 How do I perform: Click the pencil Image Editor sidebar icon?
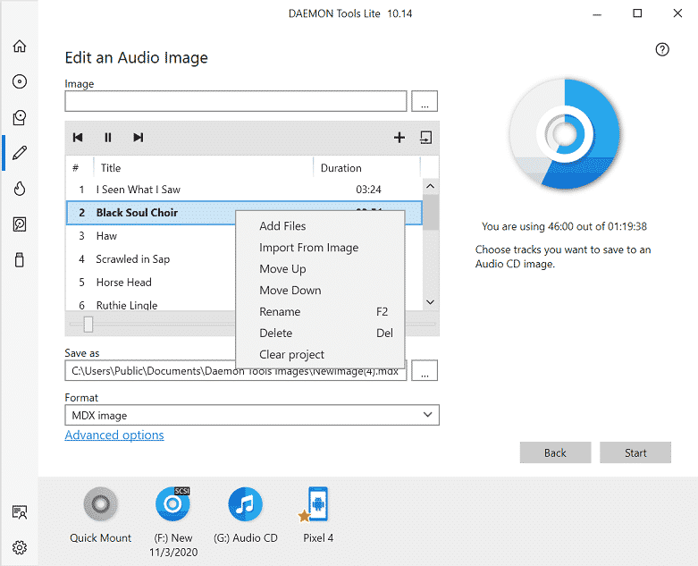(x=20, y=153)
